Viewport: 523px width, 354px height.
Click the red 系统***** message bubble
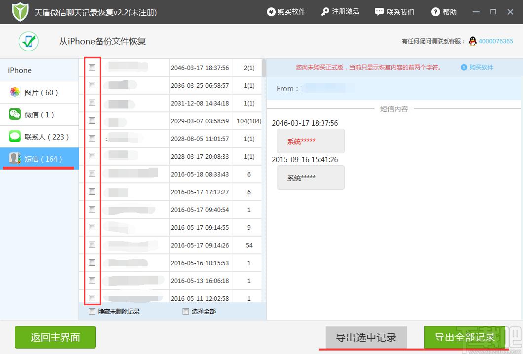click(310, 141)
